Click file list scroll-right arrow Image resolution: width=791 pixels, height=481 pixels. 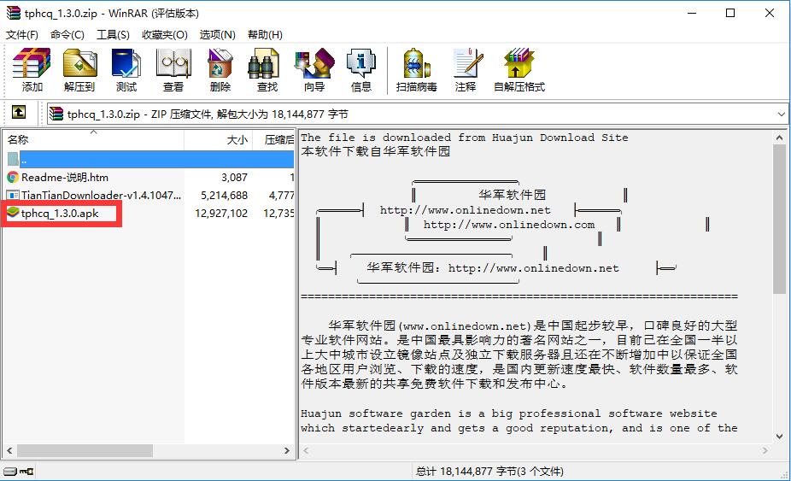(x=286, y=450)
